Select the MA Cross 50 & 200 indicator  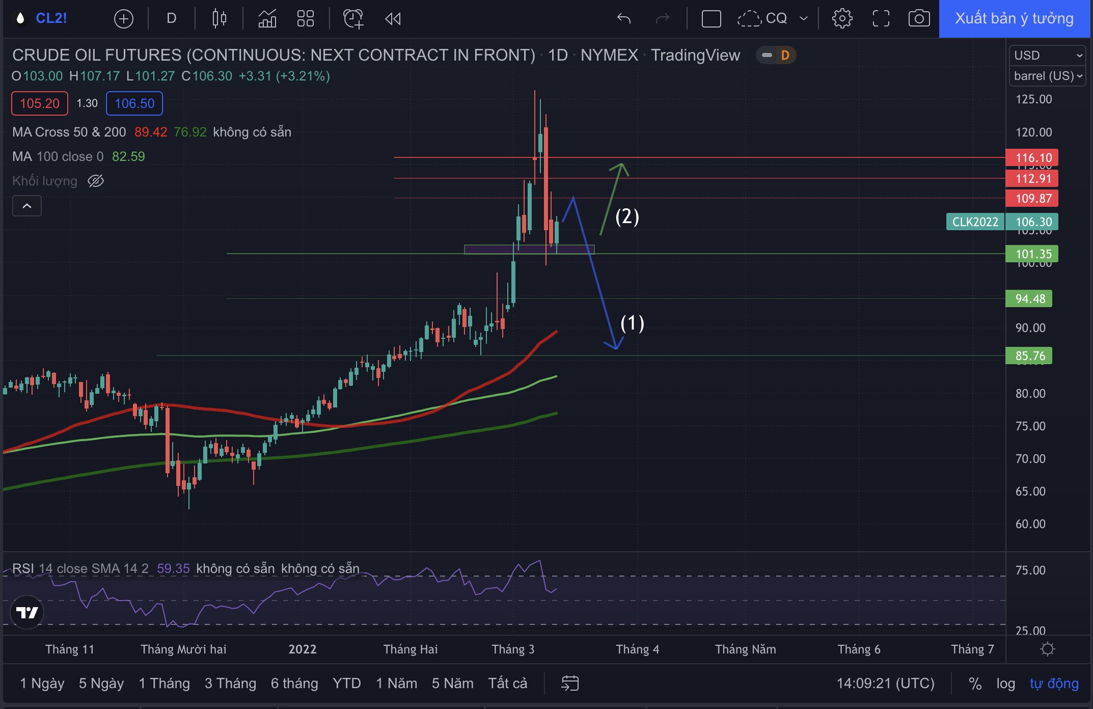[69, 132]
